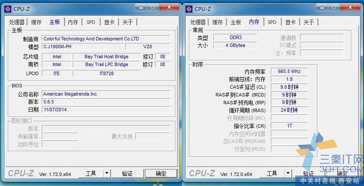Click tRAS cycle value 24 时钟

(289, 110)
